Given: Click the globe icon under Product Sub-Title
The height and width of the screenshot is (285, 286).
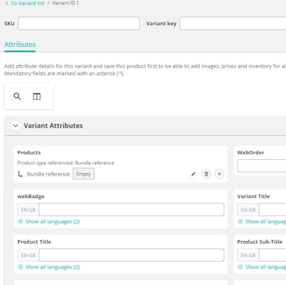Looking at the screenshot, I should click(x=240, y=267).
